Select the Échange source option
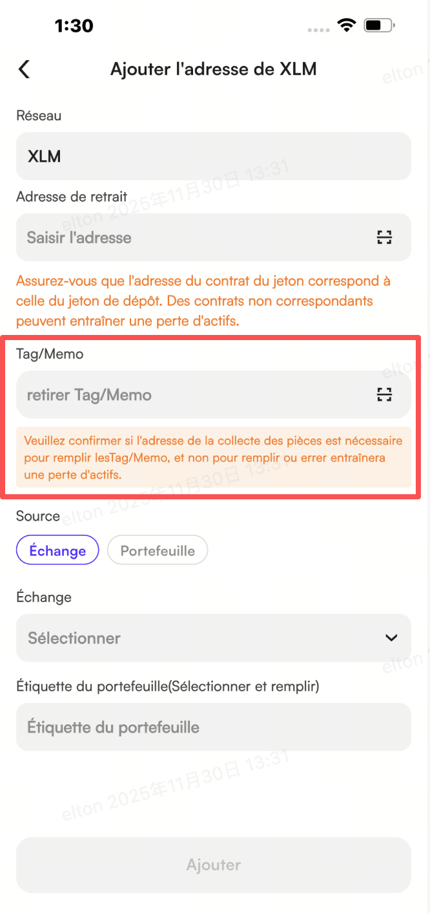Viewport: 430px width, 913px height. click(x=57, y=551)
